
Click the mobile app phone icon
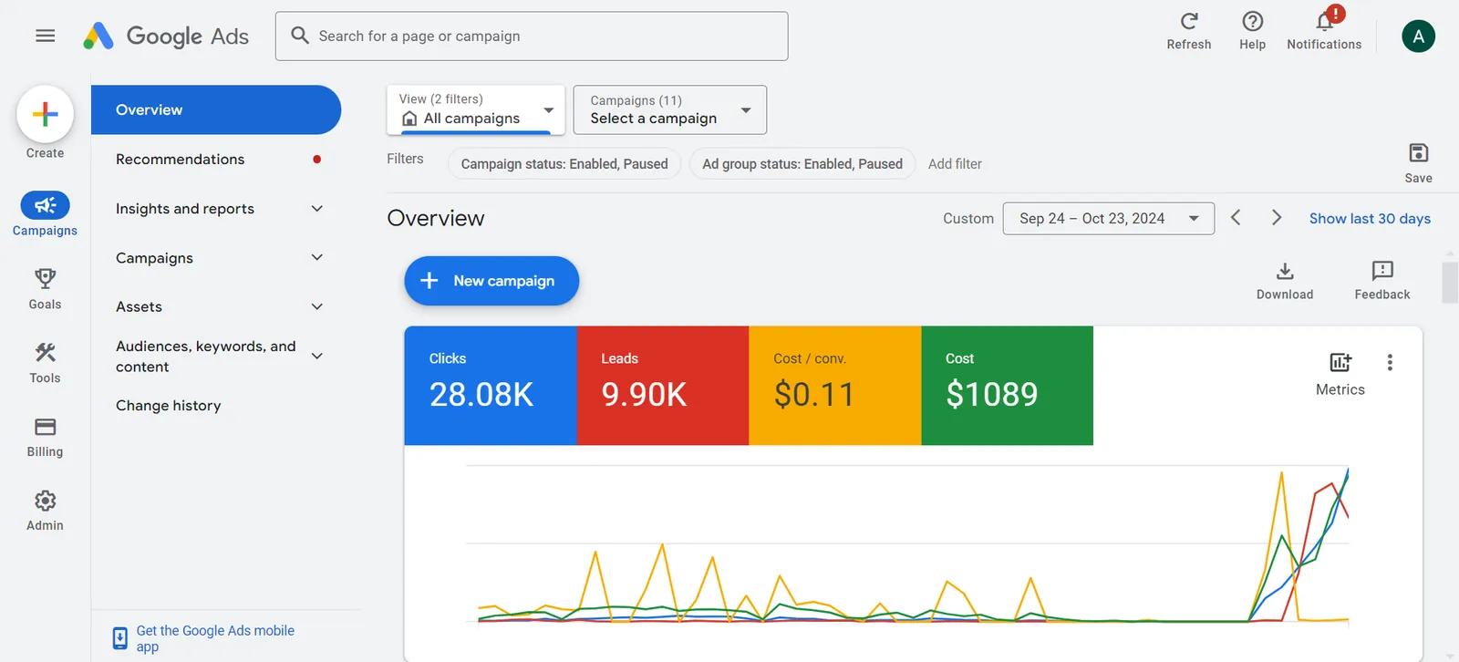(x=119, y=638)
